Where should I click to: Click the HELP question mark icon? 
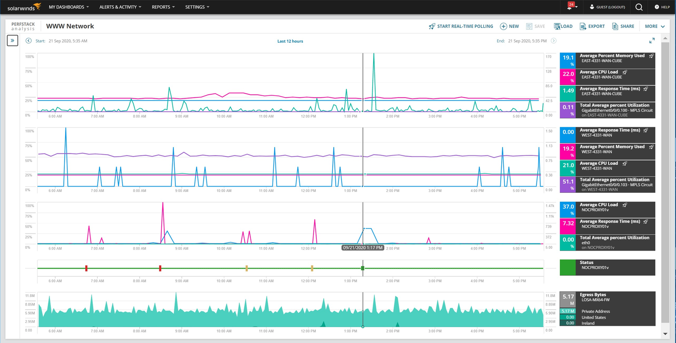coord(656,7)
